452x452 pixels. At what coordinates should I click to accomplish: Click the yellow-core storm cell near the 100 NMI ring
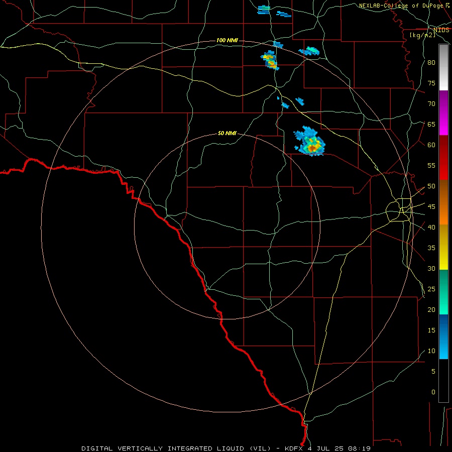[x=270, y=60]
